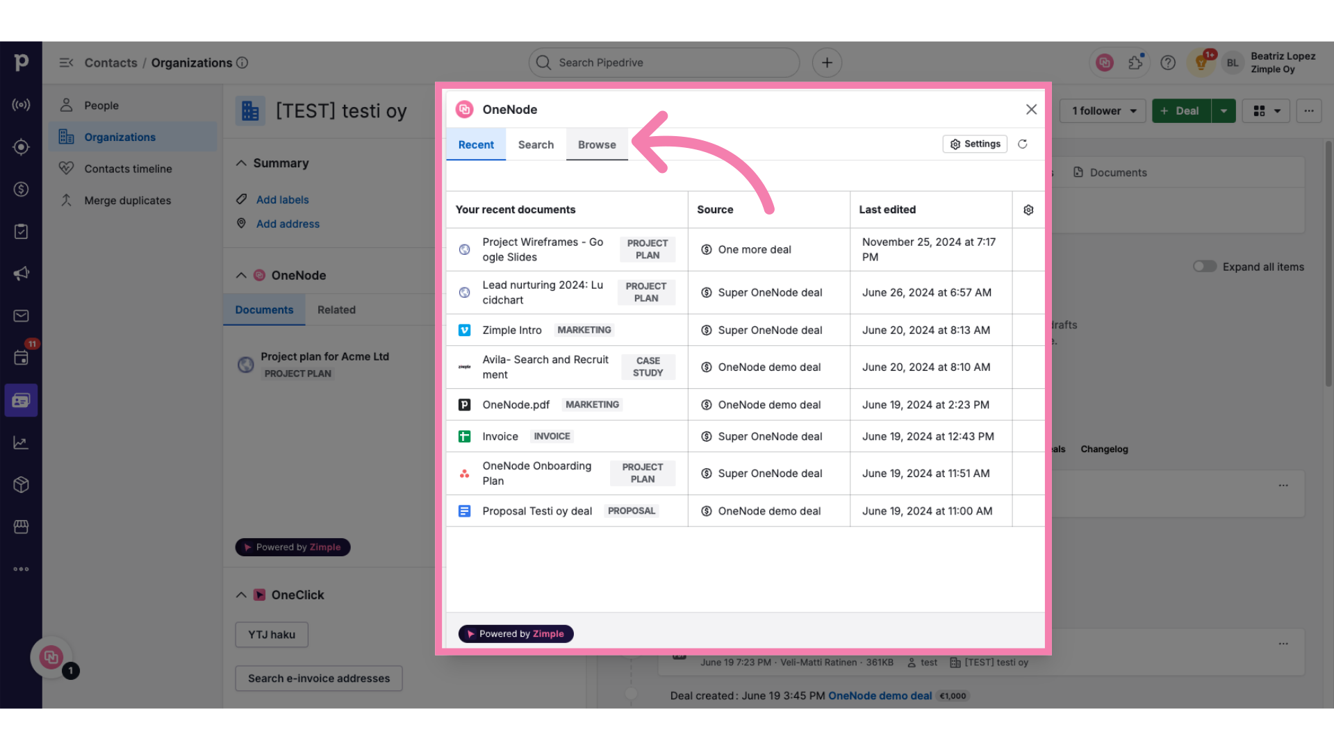The width and height of the screenshot is (1334, 750).
Task: Open the lightbulb notifications icon
Action: [1201, 62]
